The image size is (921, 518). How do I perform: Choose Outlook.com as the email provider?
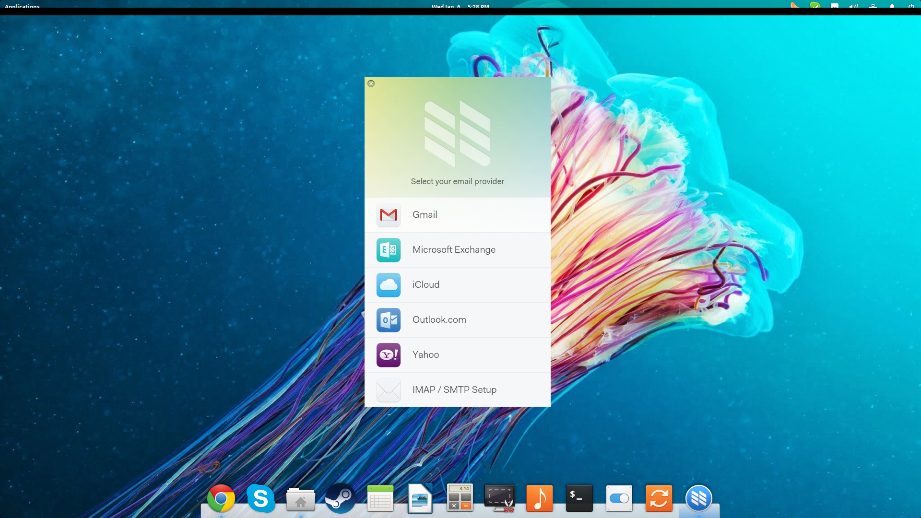[457, 320]
